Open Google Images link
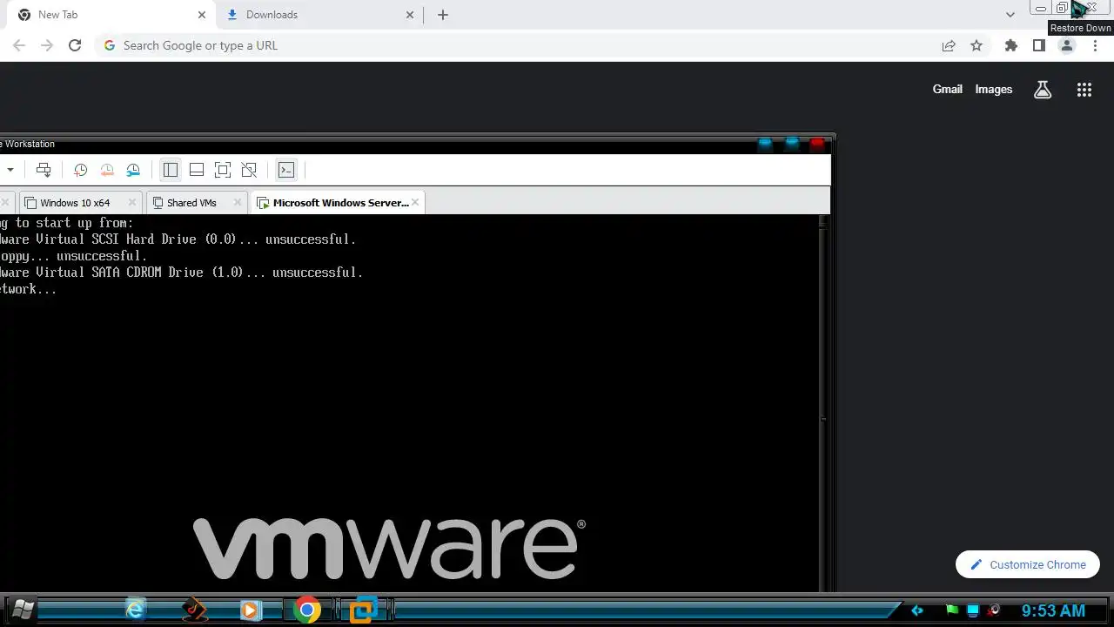This screenshot has height=627, width=1114. (993, 89)
